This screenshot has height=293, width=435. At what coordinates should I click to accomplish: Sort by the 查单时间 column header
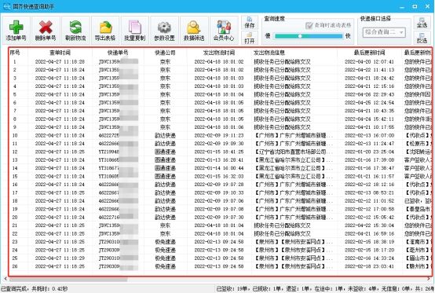[x=60, y=53]
